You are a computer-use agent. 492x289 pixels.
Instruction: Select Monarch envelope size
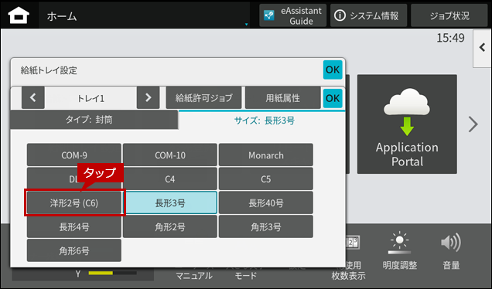click(266, 155)
